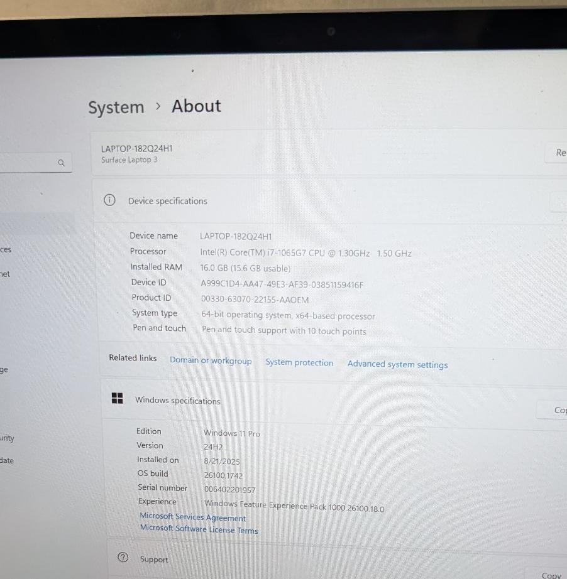Screen dimensions: 567x579
Task: Click the Device specifications info icon
Action: point(109,200)
